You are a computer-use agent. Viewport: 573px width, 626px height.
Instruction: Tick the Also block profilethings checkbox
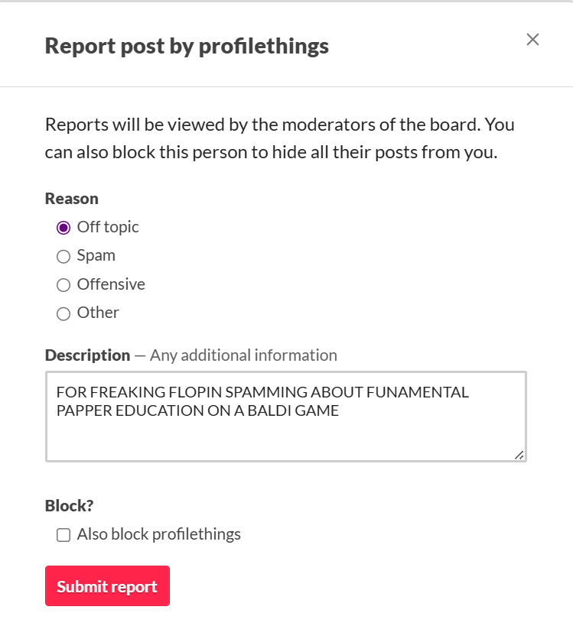[63, 535]
